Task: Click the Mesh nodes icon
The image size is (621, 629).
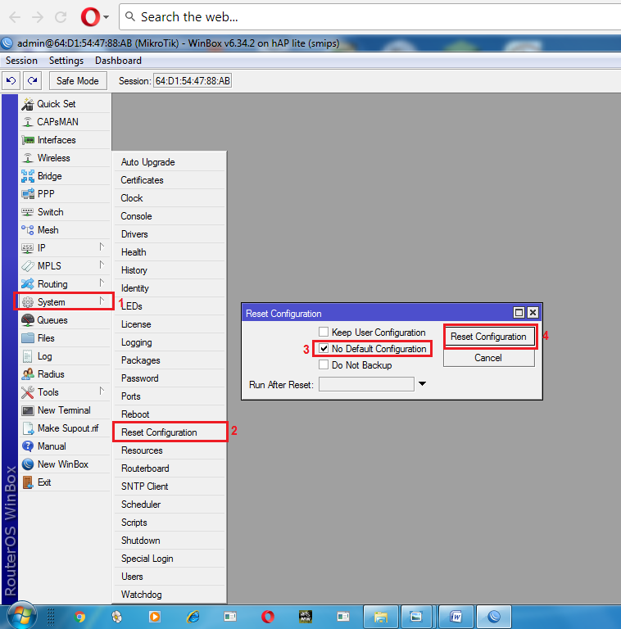Action: pos(28,230)
